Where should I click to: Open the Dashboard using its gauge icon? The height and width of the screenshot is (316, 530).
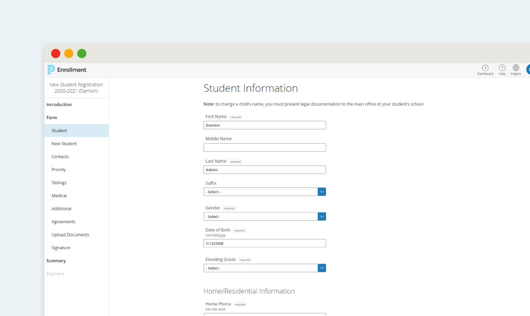point(485,69)
